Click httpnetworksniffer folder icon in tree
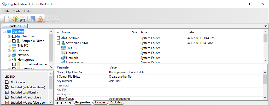Screen dimensions: 269x106 [x=19, y=64]
